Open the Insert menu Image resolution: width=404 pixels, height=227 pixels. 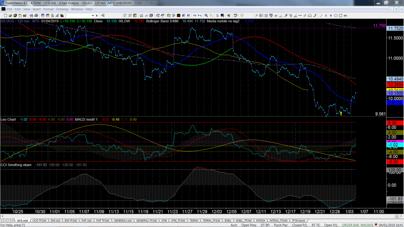pos(37,9)
